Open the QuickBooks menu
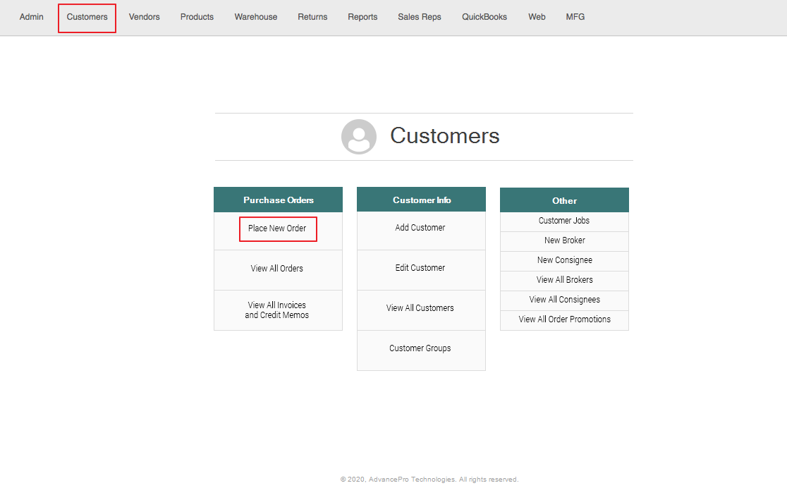787x488 pixels. pyautogui.click(x=484, y=17)
